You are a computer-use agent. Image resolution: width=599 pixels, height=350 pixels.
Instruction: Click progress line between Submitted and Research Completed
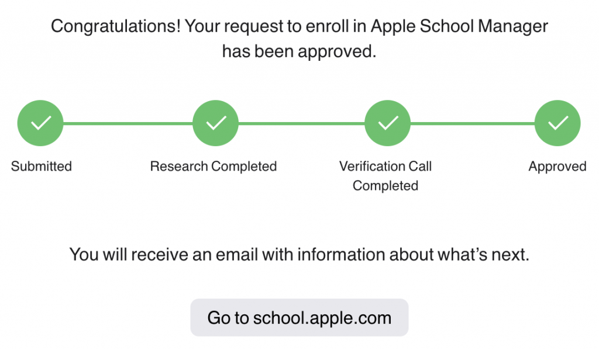click(128, 123)
